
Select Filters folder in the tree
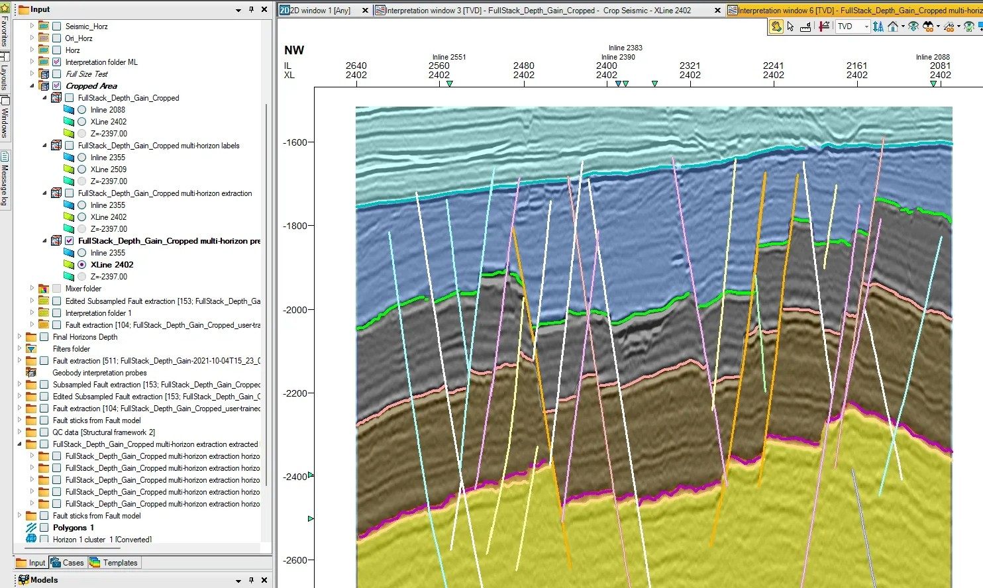point(71,349)
